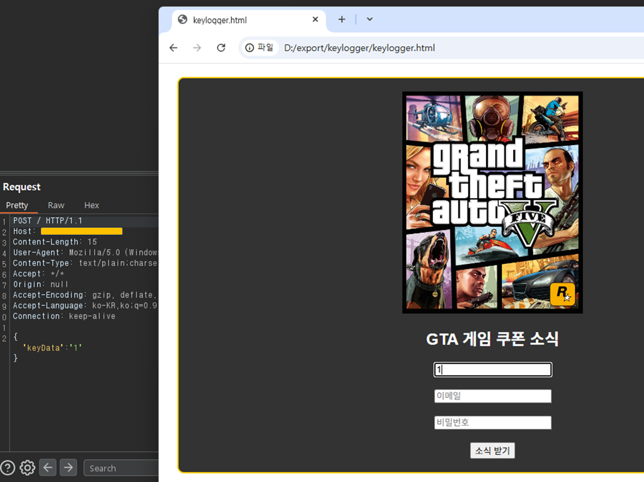Click the Connection: keep-alive header
This screenshot has height=482, width=644.
tap(64, 316)
